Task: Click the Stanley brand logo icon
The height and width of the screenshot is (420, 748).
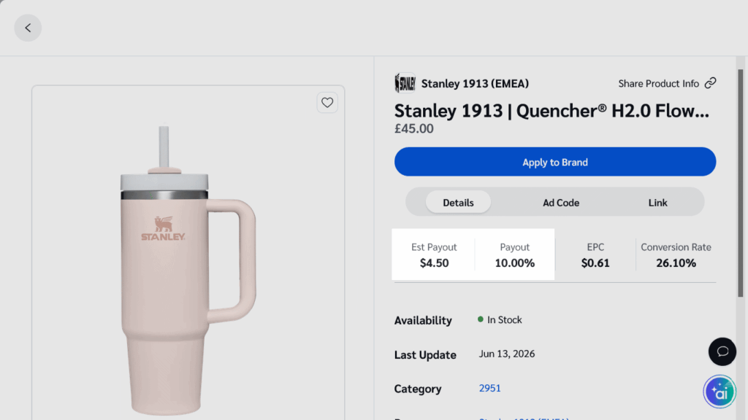Action: (x=405, y=83)
